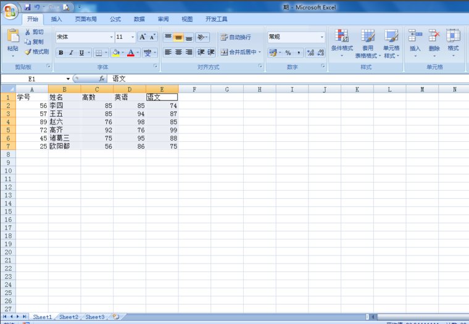The height and width of the screenshot is (324, 469).
Task: Click the Delete cells (删除) icon
Action: click(434, 35)
